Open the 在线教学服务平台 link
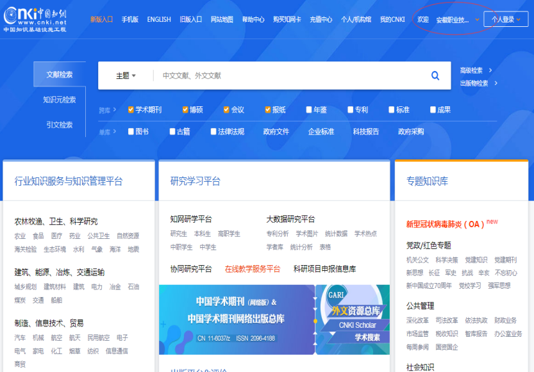This screenshot has width=534, height=372. 252,269
